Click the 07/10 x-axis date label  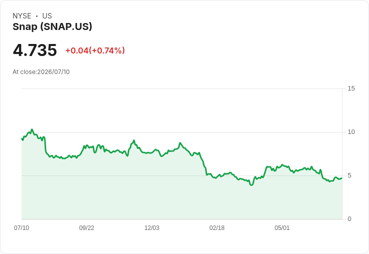[22, 227]
